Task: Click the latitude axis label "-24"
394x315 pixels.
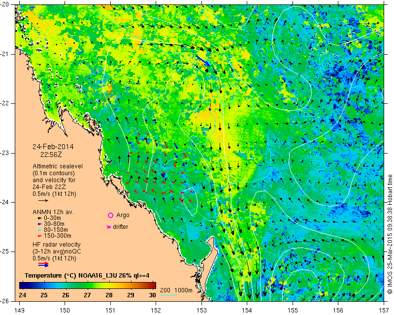Action: pyautogui.click(x=5, y=202)
